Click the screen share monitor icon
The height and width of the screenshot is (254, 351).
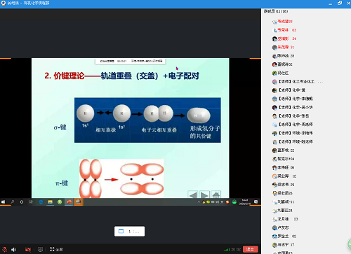tap(40, 249)
